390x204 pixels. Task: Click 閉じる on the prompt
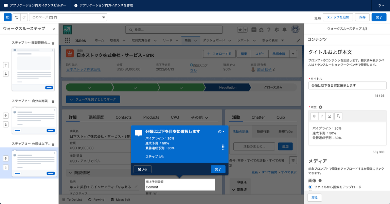[x=143, y=169]
